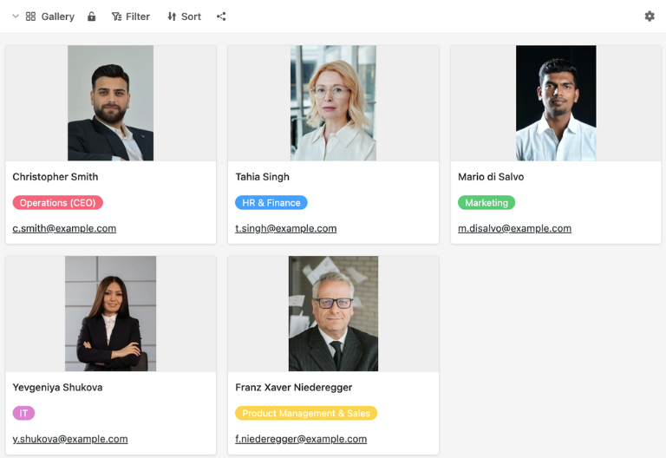Viewport: 666px width, 458px height.
Task: Toggle the view lock padlock icon
Action: point(91,16)
